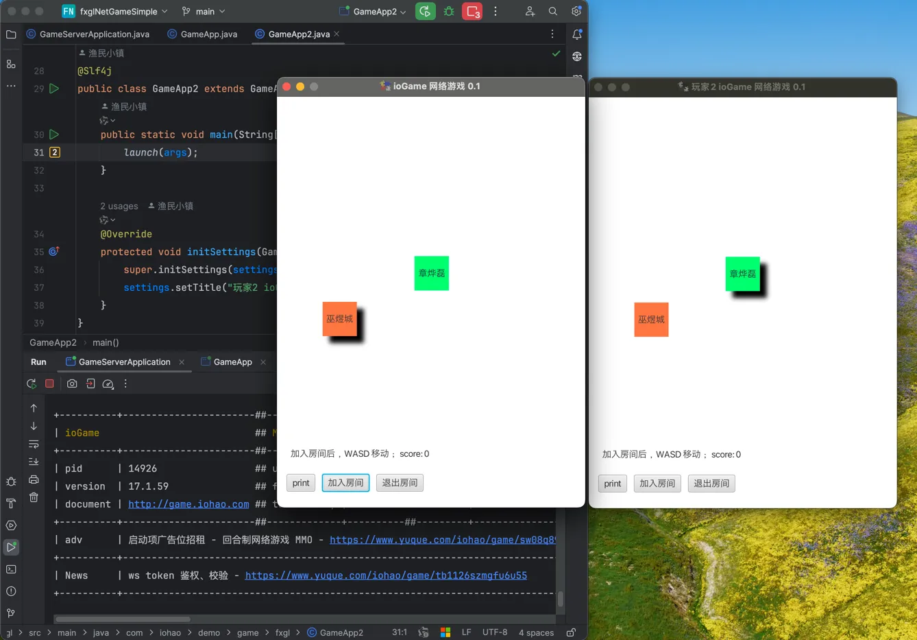Open IDE settings gear icon

click(576, 12)
